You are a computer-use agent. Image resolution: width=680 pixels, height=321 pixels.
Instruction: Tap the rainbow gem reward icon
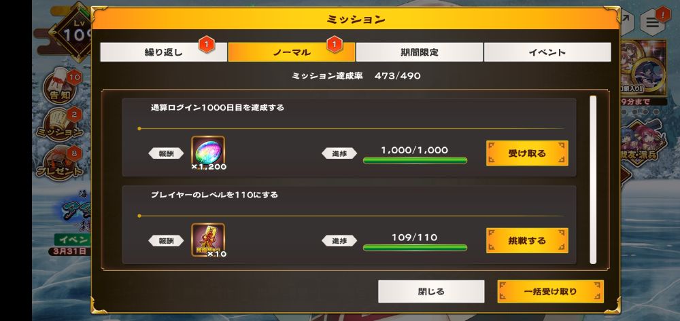tap(208, 152)
